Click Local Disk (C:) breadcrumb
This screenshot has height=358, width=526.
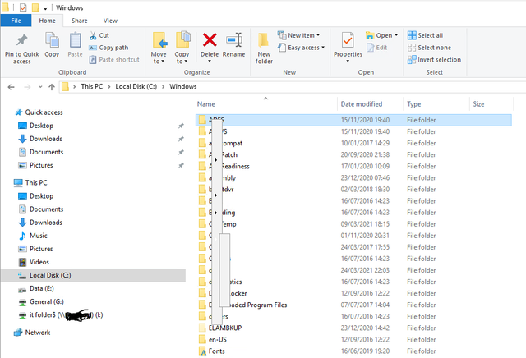point(136,86)
